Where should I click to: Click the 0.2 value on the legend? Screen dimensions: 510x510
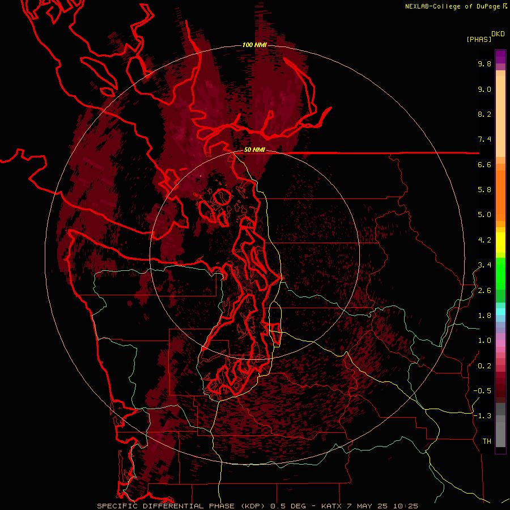click(484, 366)
